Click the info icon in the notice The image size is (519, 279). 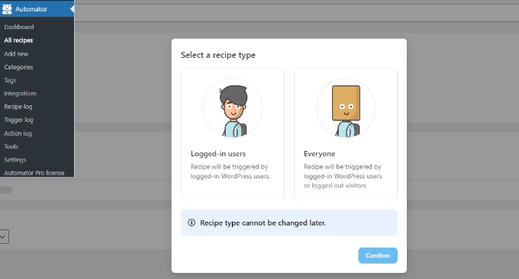192,223
